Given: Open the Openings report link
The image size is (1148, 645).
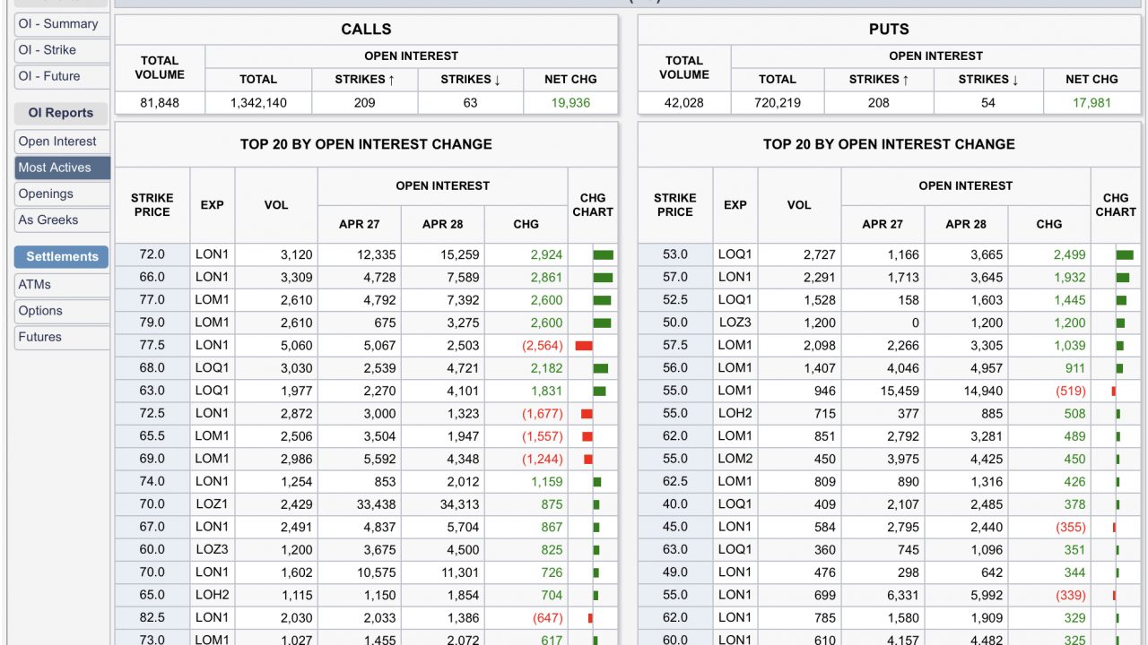Looking at the screenshot, I should pyautogui.click(x=60, y=193).
